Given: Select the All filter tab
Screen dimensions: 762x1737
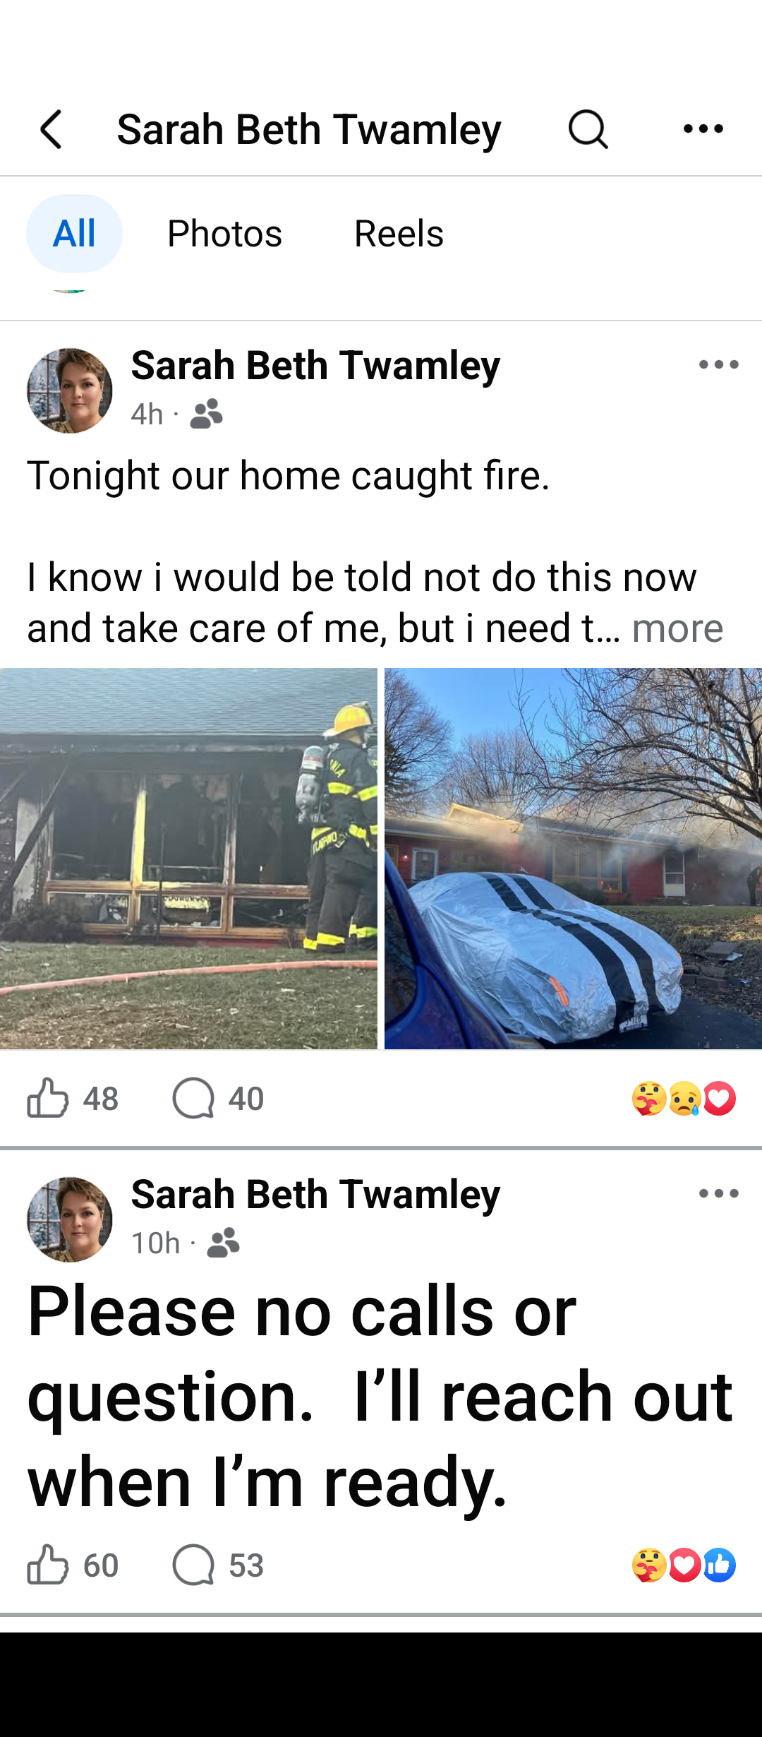Looking at the screenshot, I should coord(74,233).
